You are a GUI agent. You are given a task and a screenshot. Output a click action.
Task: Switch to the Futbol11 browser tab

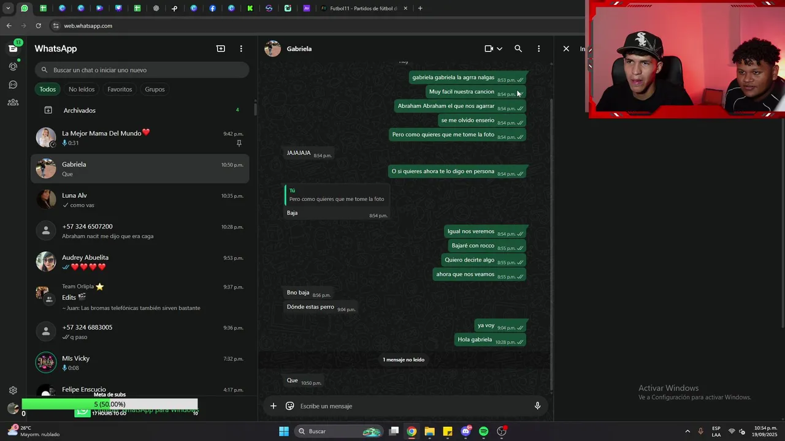click(x=363, y=9)
